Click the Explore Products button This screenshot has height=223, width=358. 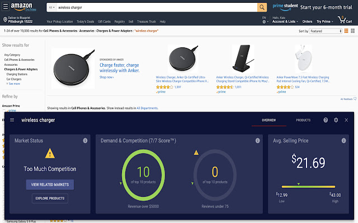(49, 198)
